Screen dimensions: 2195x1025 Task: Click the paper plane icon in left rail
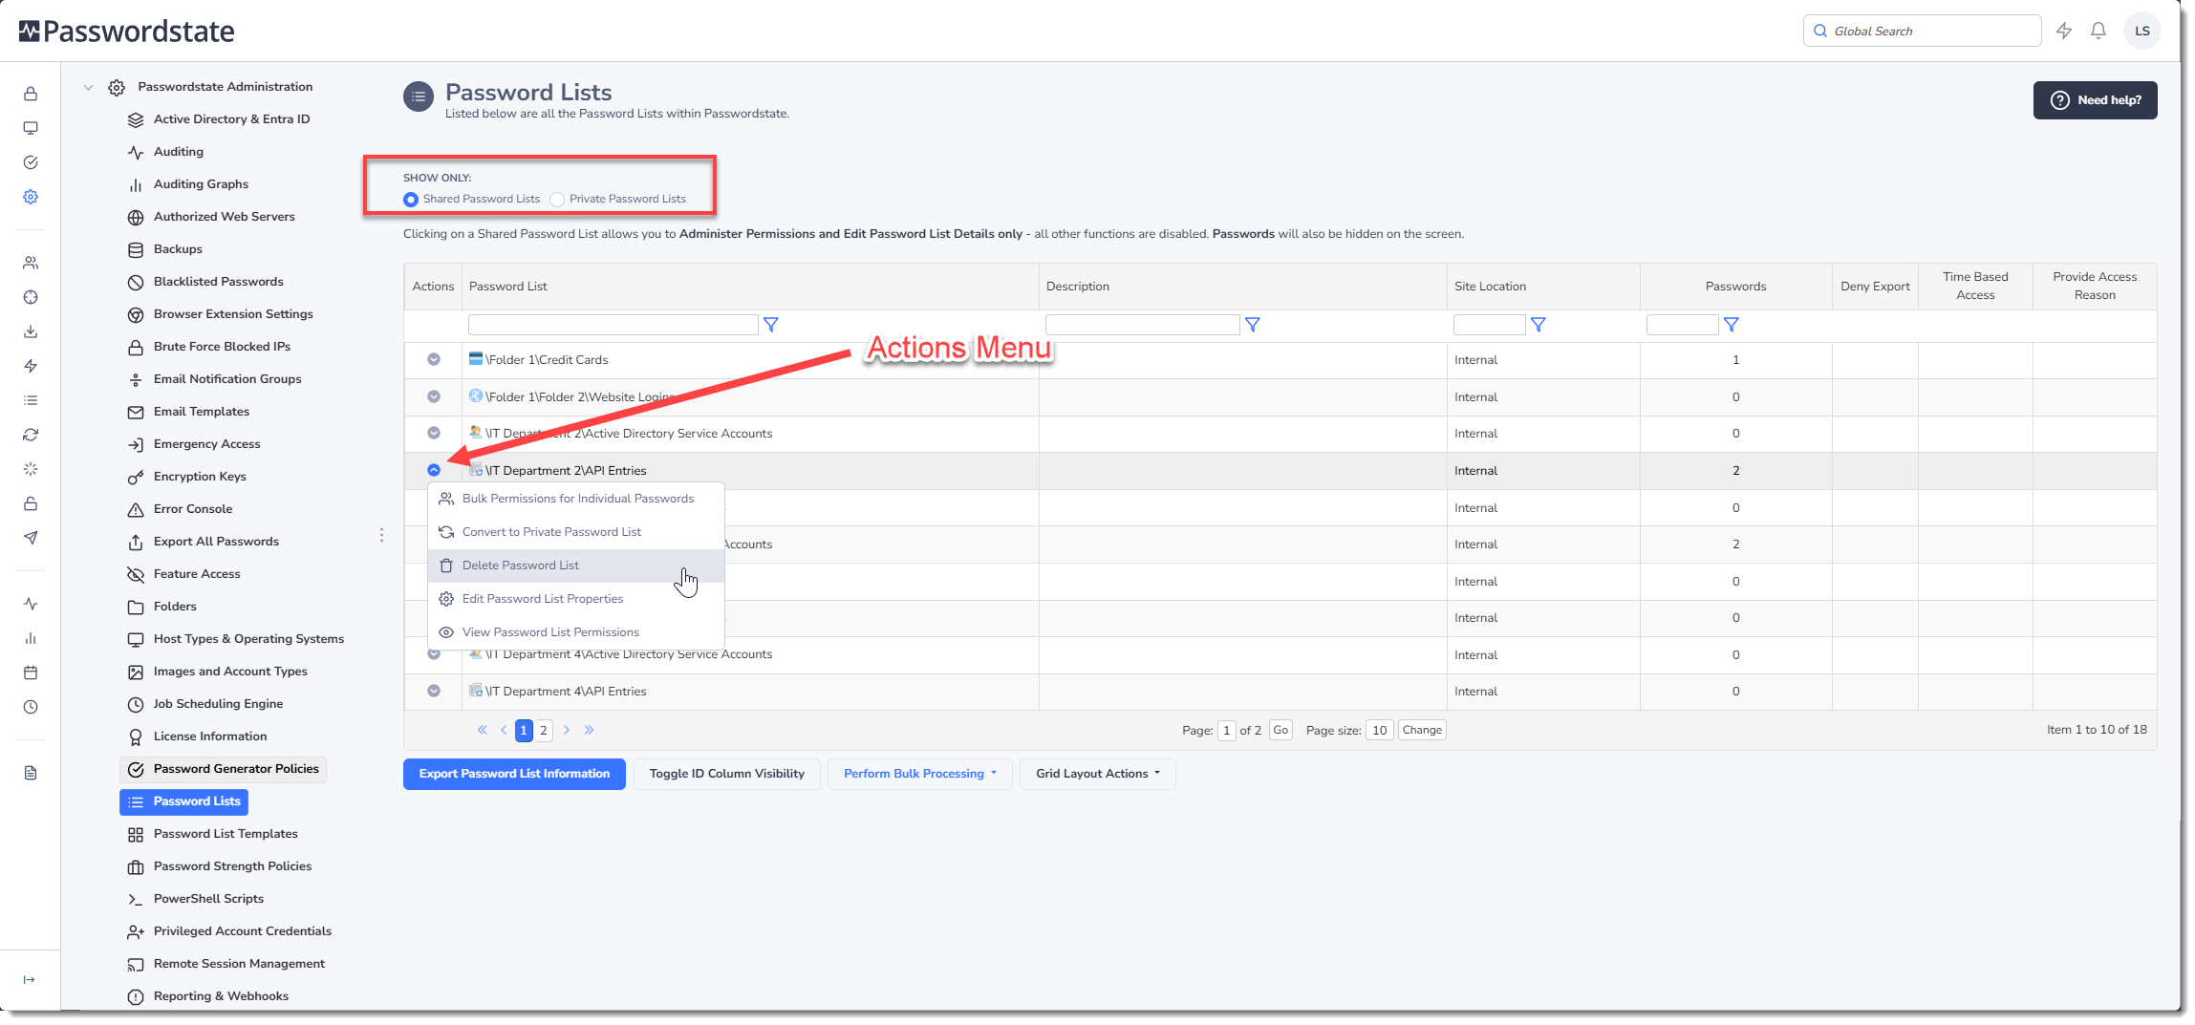pyautogui.click(x=31, y=538)
